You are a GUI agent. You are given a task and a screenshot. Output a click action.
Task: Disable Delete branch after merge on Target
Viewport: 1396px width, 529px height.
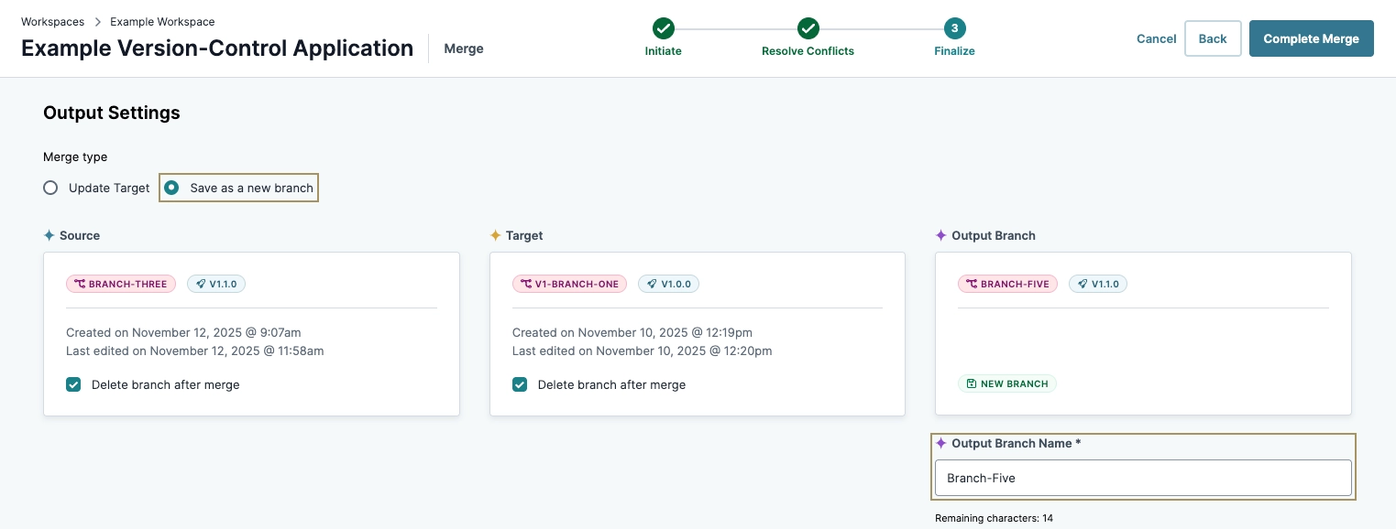[x=520, y=384]
